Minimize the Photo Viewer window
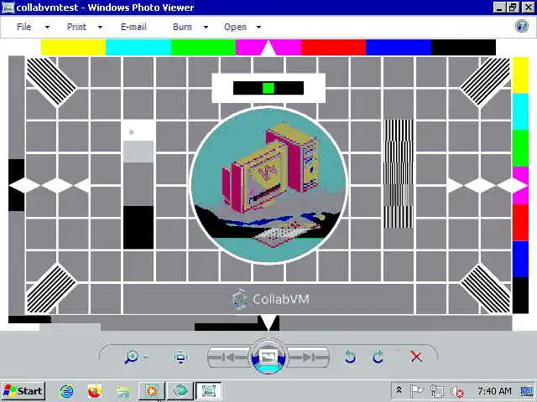Screen dimensions: 537x402 pyautogui.click(x=499, y=8)
